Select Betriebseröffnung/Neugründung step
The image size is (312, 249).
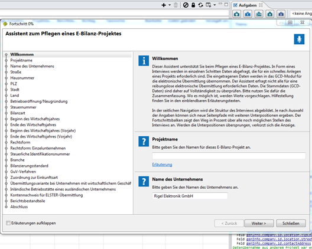pos(39,101)
